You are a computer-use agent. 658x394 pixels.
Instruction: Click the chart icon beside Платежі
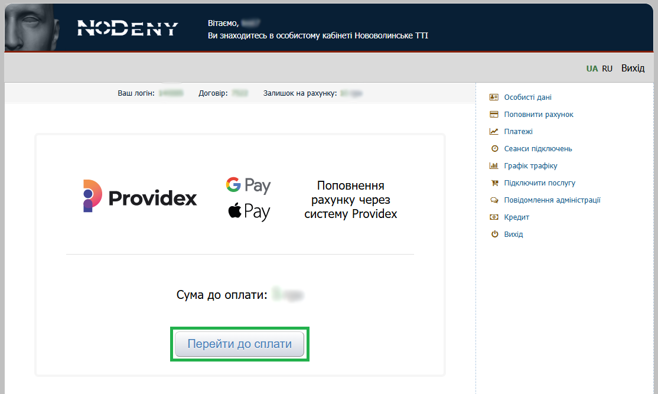(494, 132)
